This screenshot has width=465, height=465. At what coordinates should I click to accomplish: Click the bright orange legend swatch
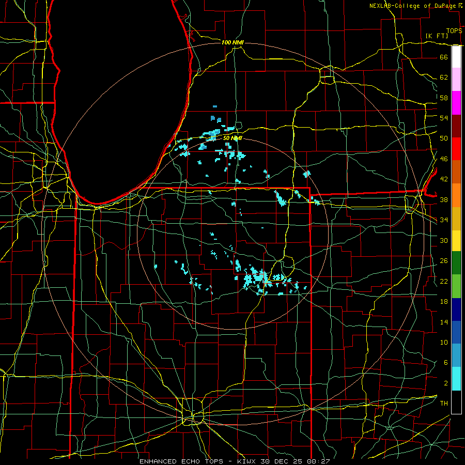tap(456, 195)
